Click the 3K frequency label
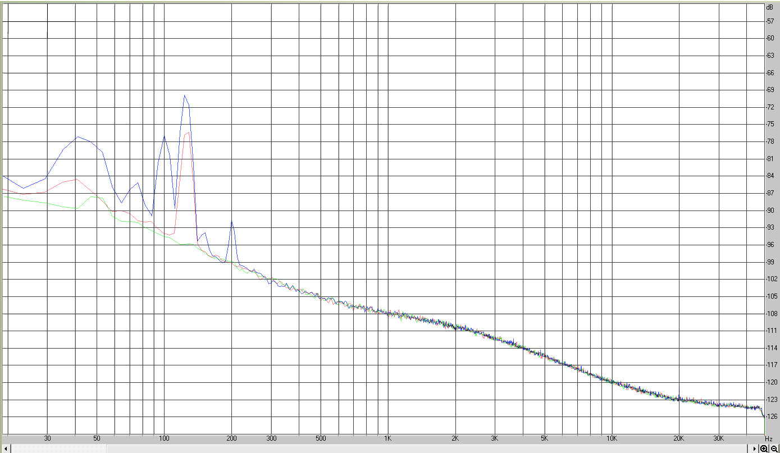 click(494, 438)
